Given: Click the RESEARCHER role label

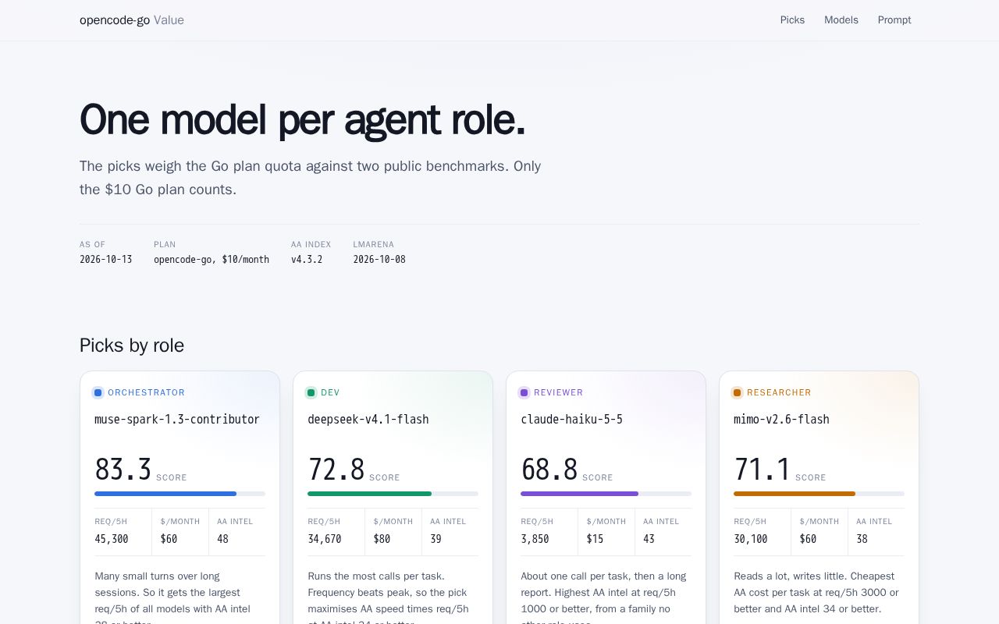Looking at the screenshot, I should 779,392.
